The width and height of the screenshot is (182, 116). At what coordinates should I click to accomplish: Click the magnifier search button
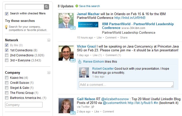[x=47, y=7]
